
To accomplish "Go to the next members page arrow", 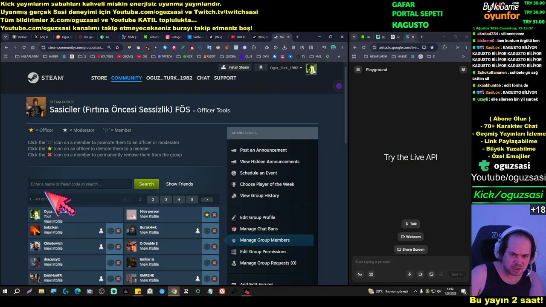I will (x=207, y=199).
